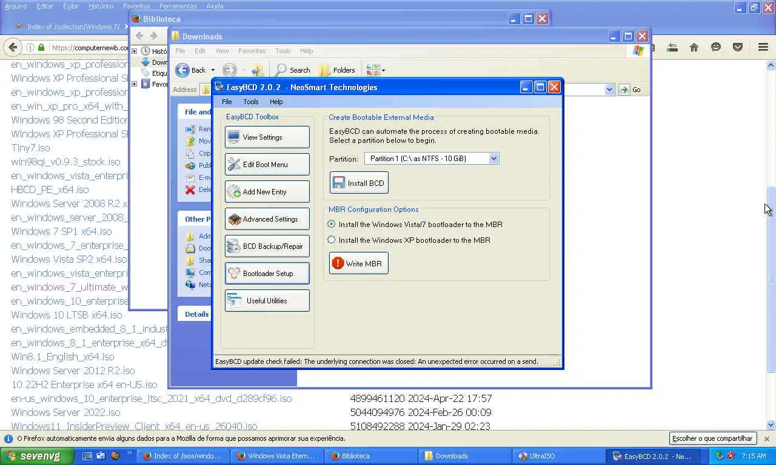
Task: Open Add New Entry section
Action: tap(267, 191)
